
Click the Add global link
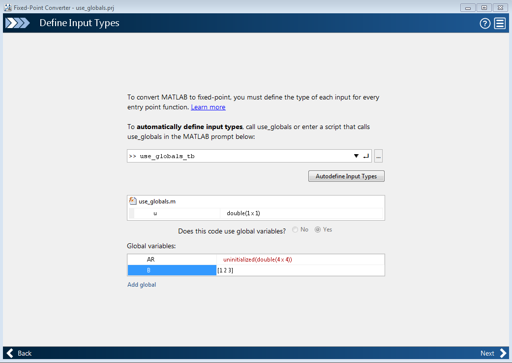[x=142, y=285]
